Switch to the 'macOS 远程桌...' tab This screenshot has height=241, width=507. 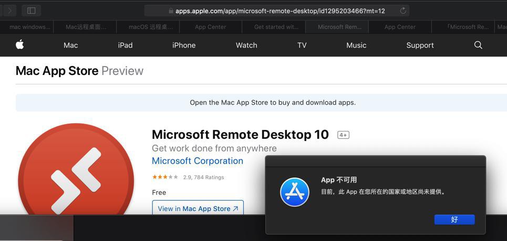[148, 27]
